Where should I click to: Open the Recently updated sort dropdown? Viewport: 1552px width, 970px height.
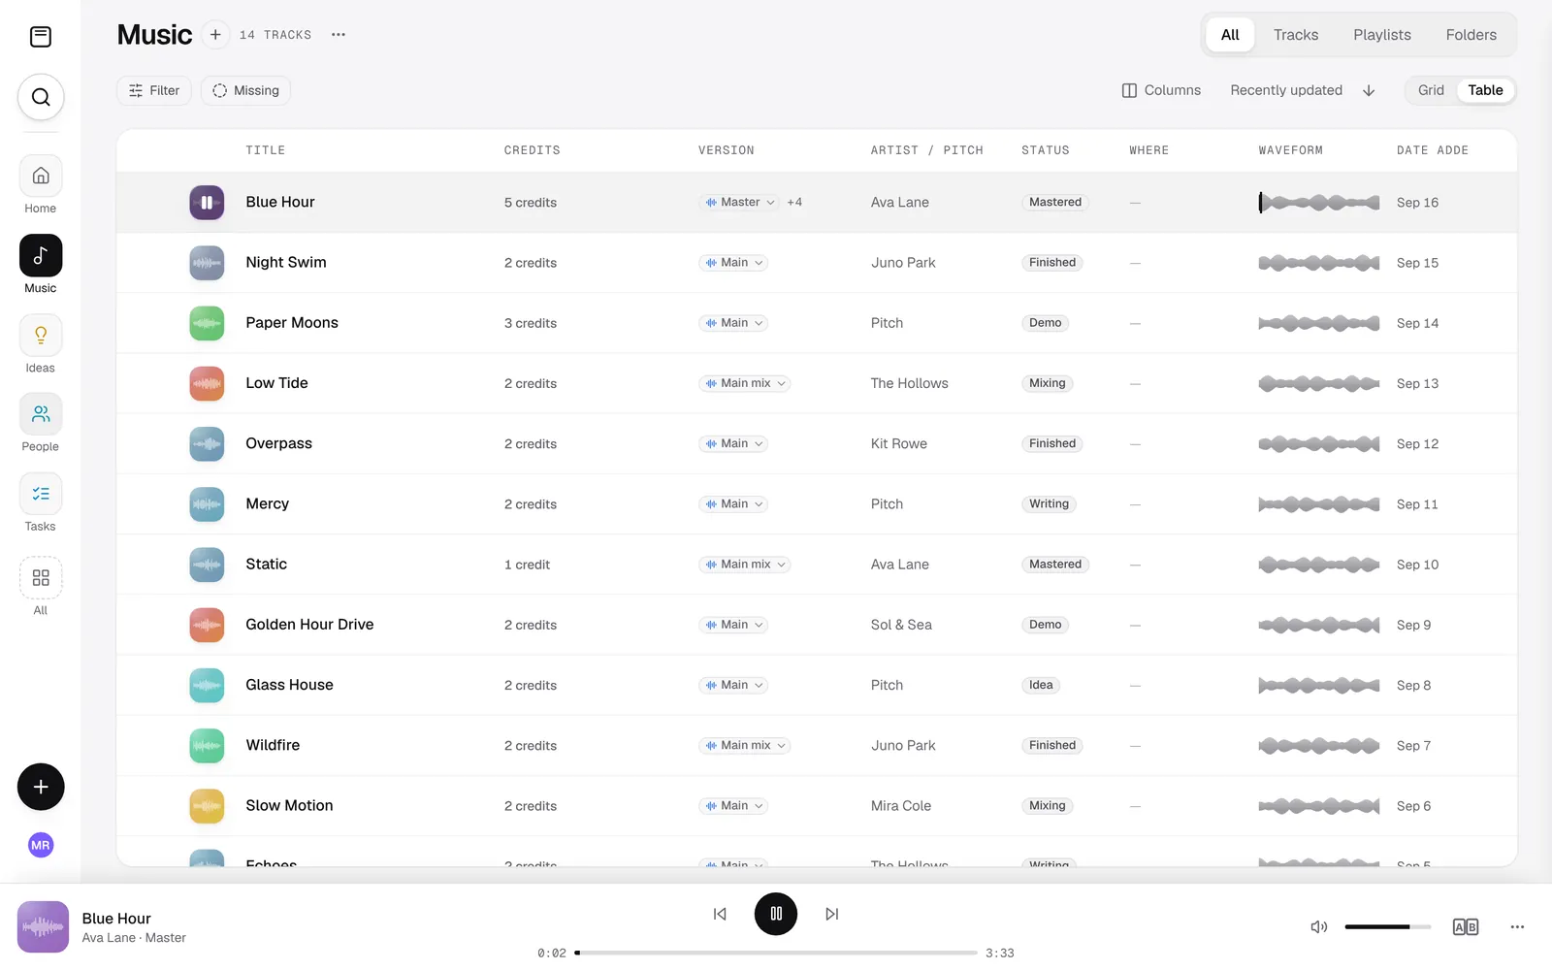pos(1286,90)
